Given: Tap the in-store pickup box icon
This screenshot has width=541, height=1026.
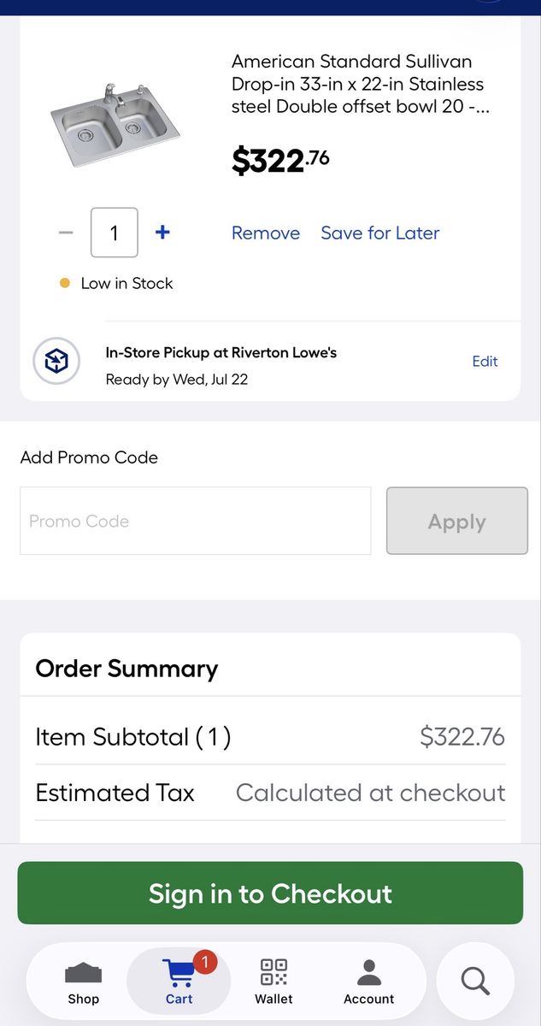Looking at the screenshot, I should coord(56,361).
